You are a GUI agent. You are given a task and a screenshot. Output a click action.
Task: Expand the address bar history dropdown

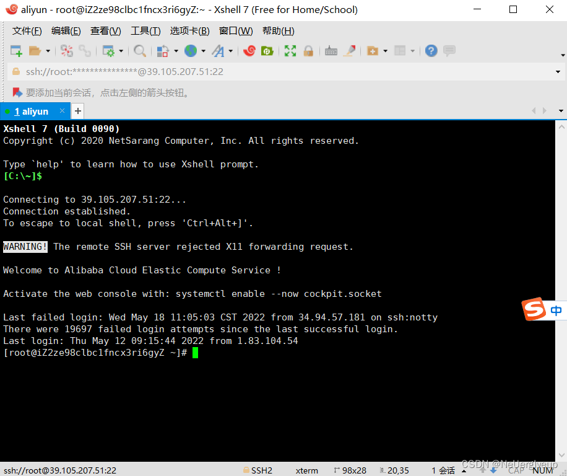[x=559, y=72]
